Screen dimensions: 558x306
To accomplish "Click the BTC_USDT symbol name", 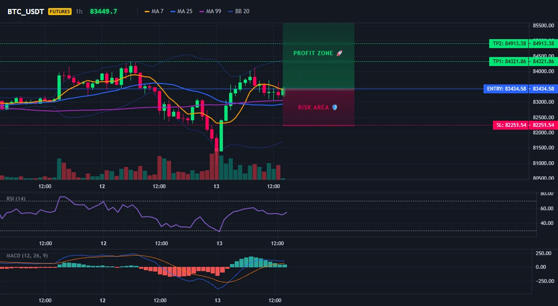I will coord(26,11).
